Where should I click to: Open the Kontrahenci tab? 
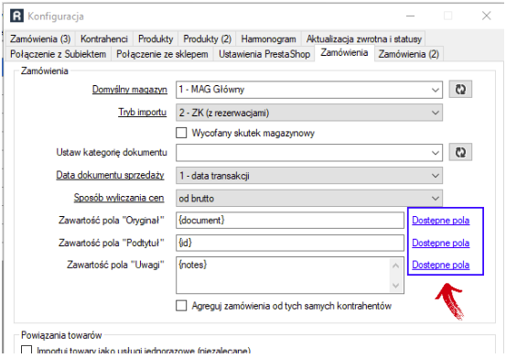point(104,39)
